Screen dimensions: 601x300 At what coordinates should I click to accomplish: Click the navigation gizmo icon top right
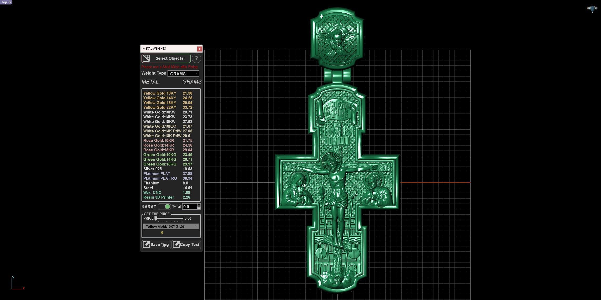pyautogui.click(x=592, y=9)
